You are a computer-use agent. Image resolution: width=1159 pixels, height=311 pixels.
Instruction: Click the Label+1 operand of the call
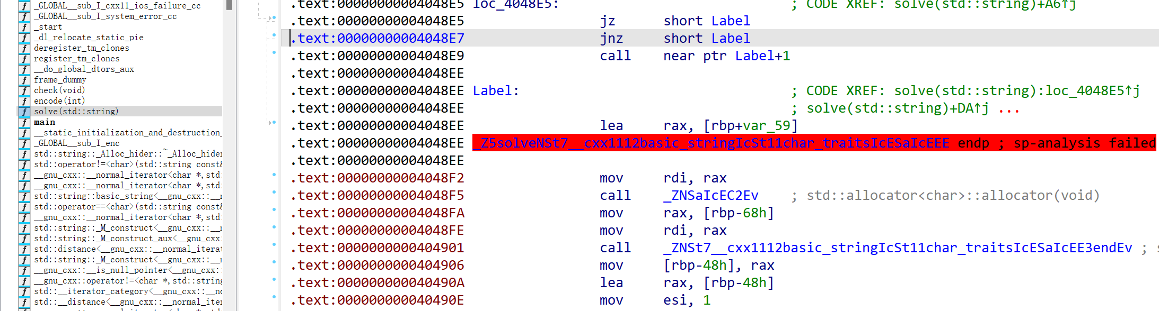762,56
